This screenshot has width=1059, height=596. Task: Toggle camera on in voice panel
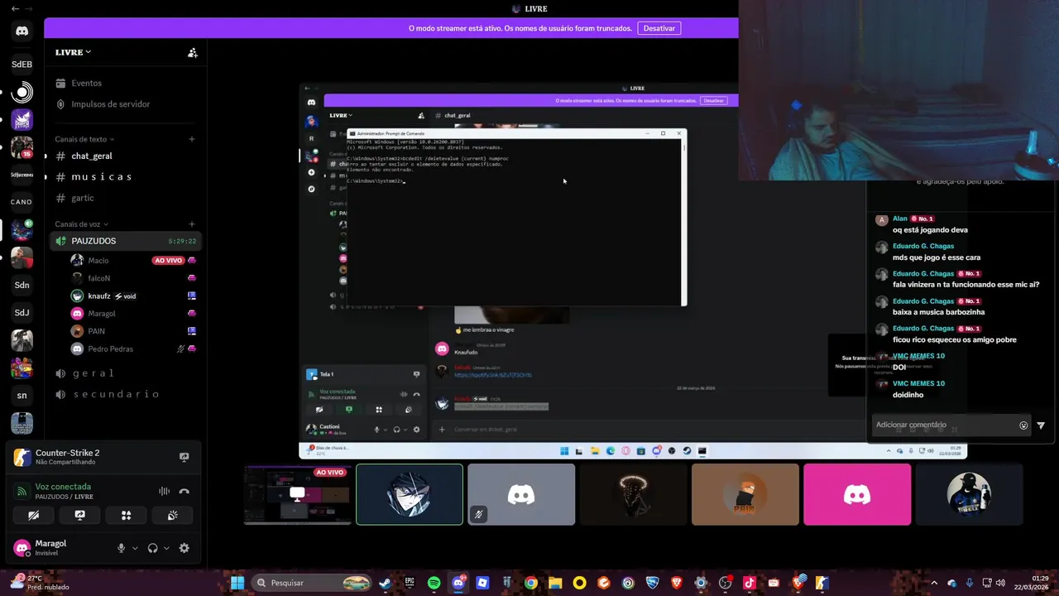coord(33,515)
